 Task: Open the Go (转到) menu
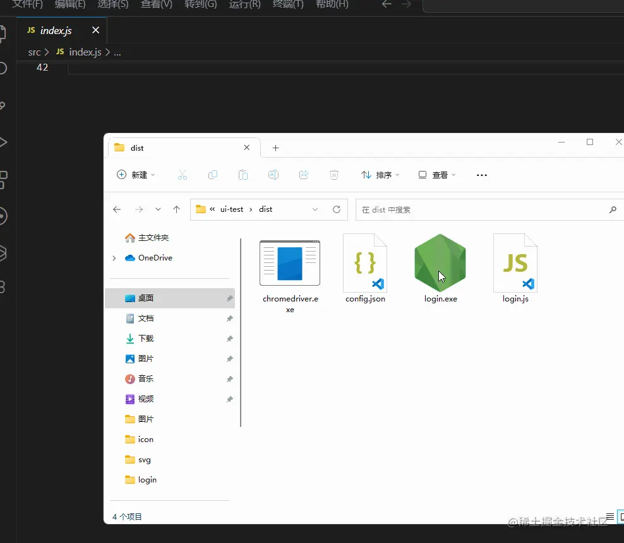201,4
